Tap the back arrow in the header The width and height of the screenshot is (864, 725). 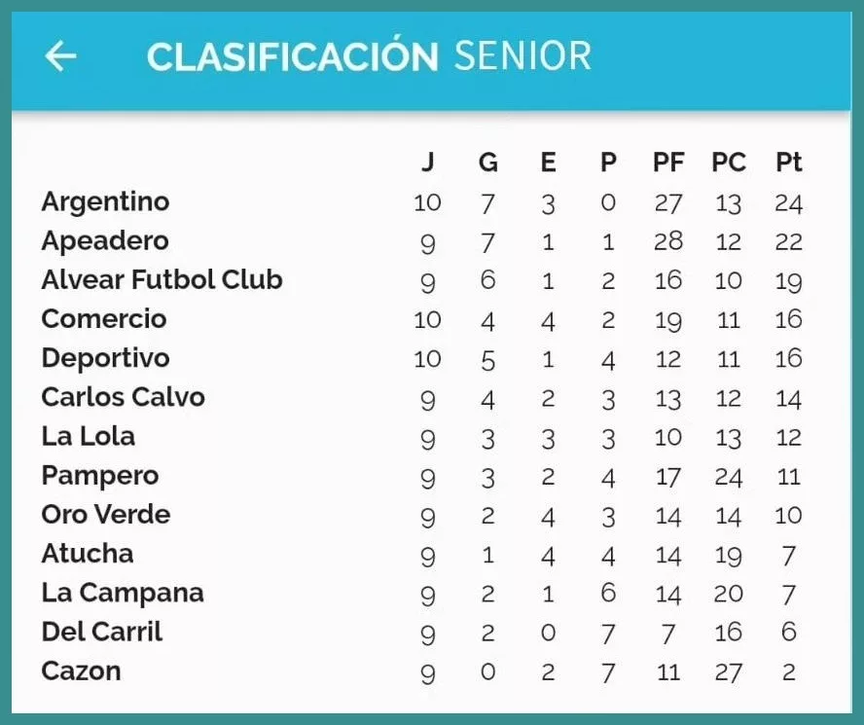click(60, 56)
